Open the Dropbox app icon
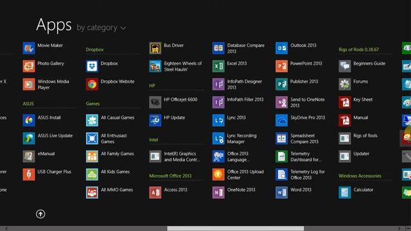 pos(92,66)
